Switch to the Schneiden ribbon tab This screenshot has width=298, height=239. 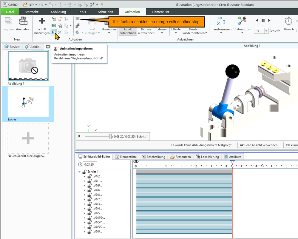pos(105,12)
